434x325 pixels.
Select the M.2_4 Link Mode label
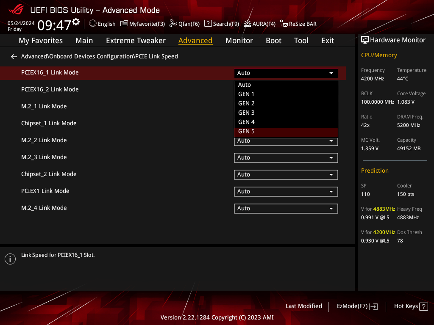click(x=44, y=208)
